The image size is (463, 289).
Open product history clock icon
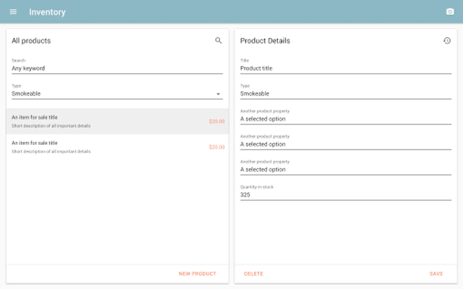pos(447,41)
